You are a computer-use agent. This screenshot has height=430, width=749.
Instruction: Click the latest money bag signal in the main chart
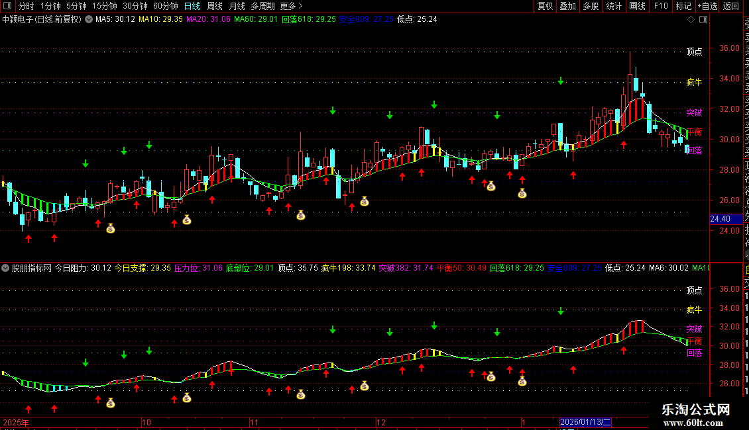[522, 193]
